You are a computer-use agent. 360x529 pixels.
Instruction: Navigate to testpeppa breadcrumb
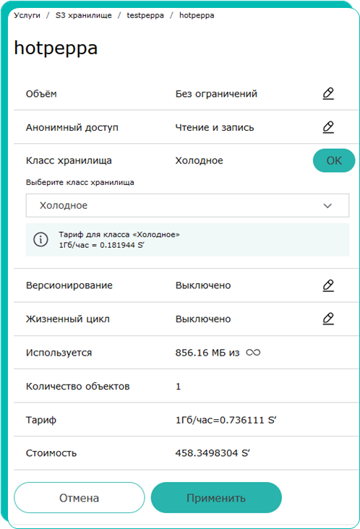pos(145,15)
